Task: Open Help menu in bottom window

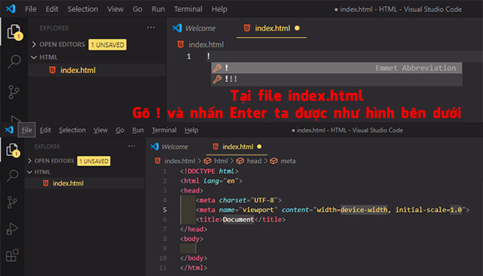Action: 191,130
